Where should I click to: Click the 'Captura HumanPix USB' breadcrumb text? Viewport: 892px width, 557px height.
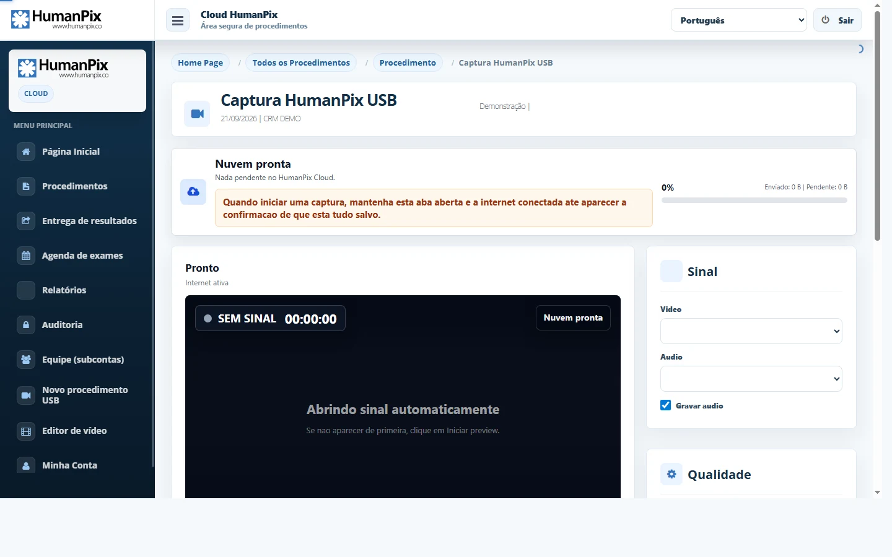(x=505, y=63)
